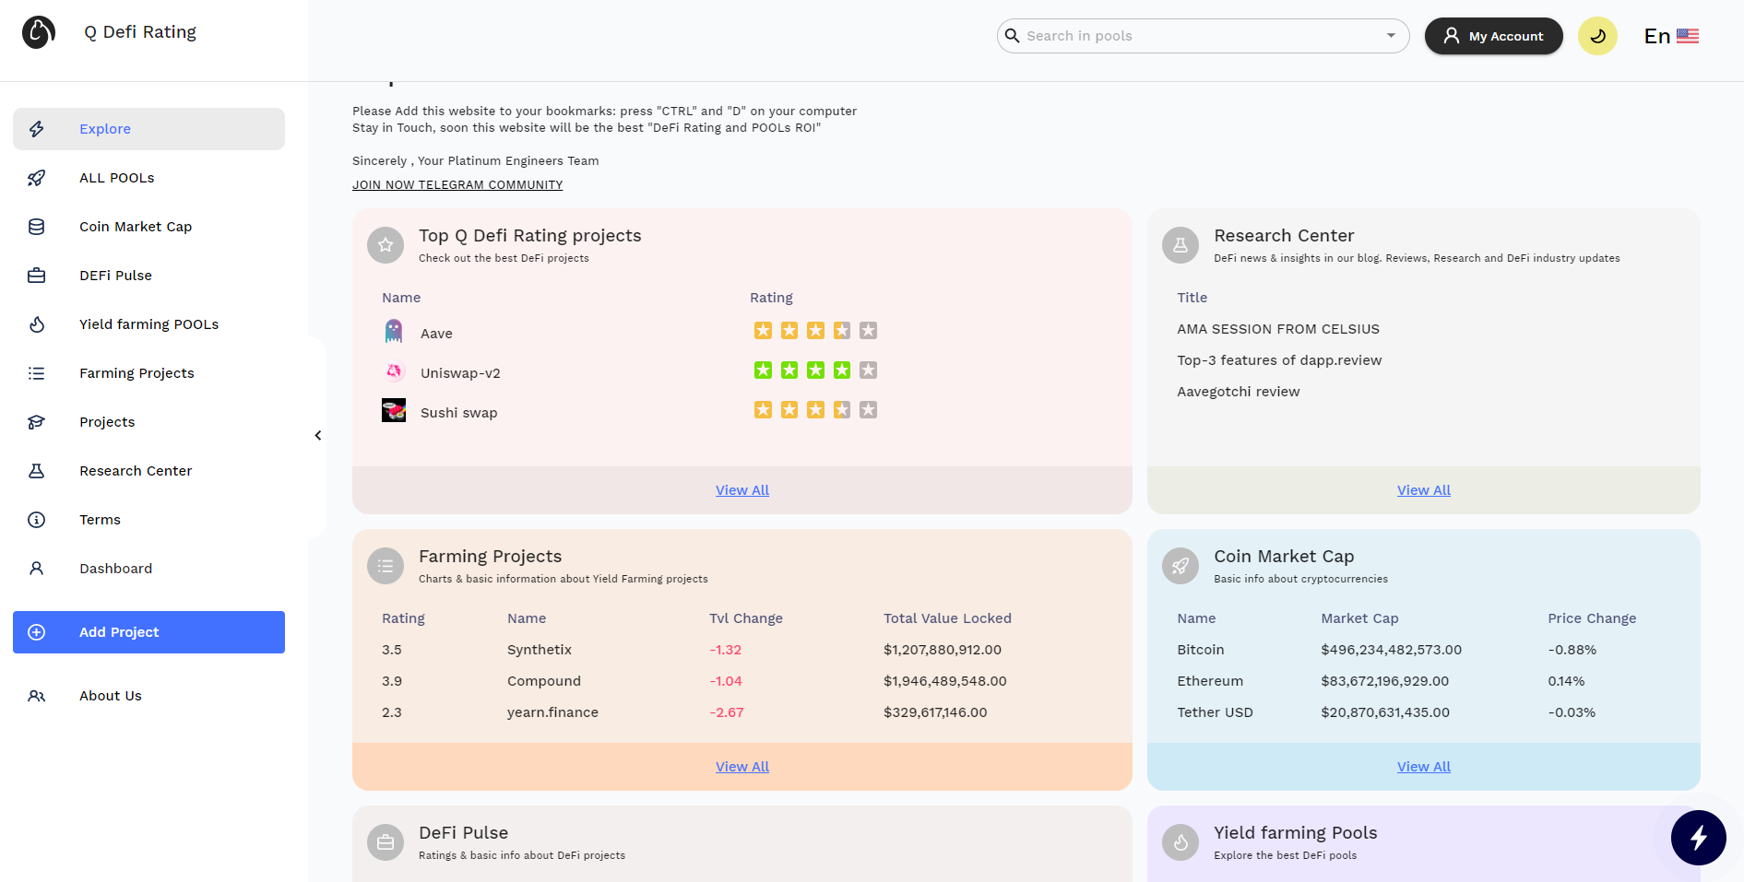Open DEFi Pulse from the sidebar
This screenshot has height=882, width=1744.
[148, 276]
